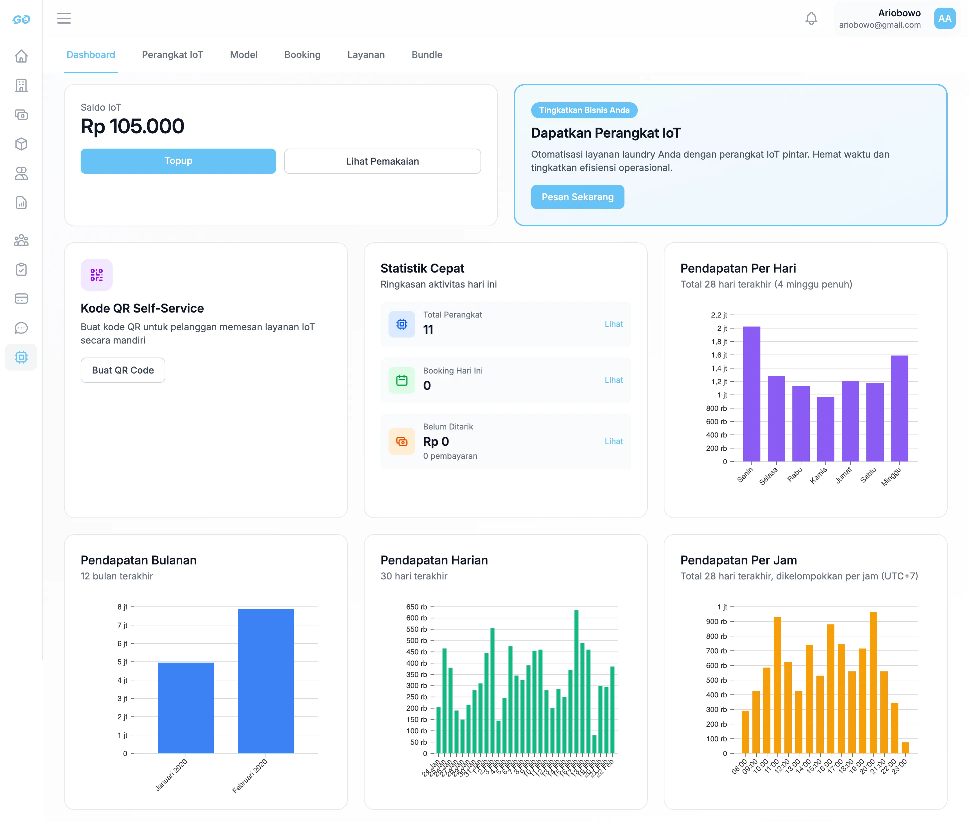Click the Buat QR Code button

coord(123,371)
